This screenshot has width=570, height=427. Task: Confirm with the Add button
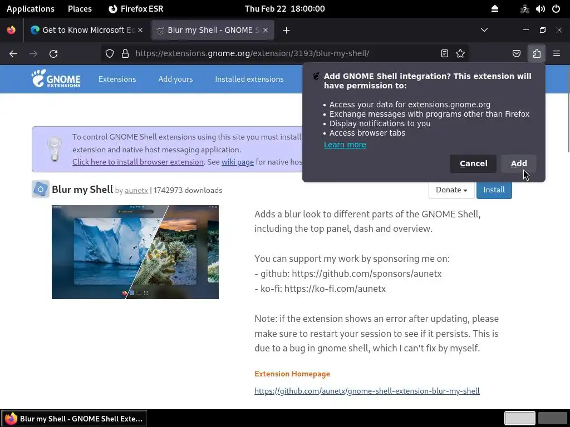(519, 164)
